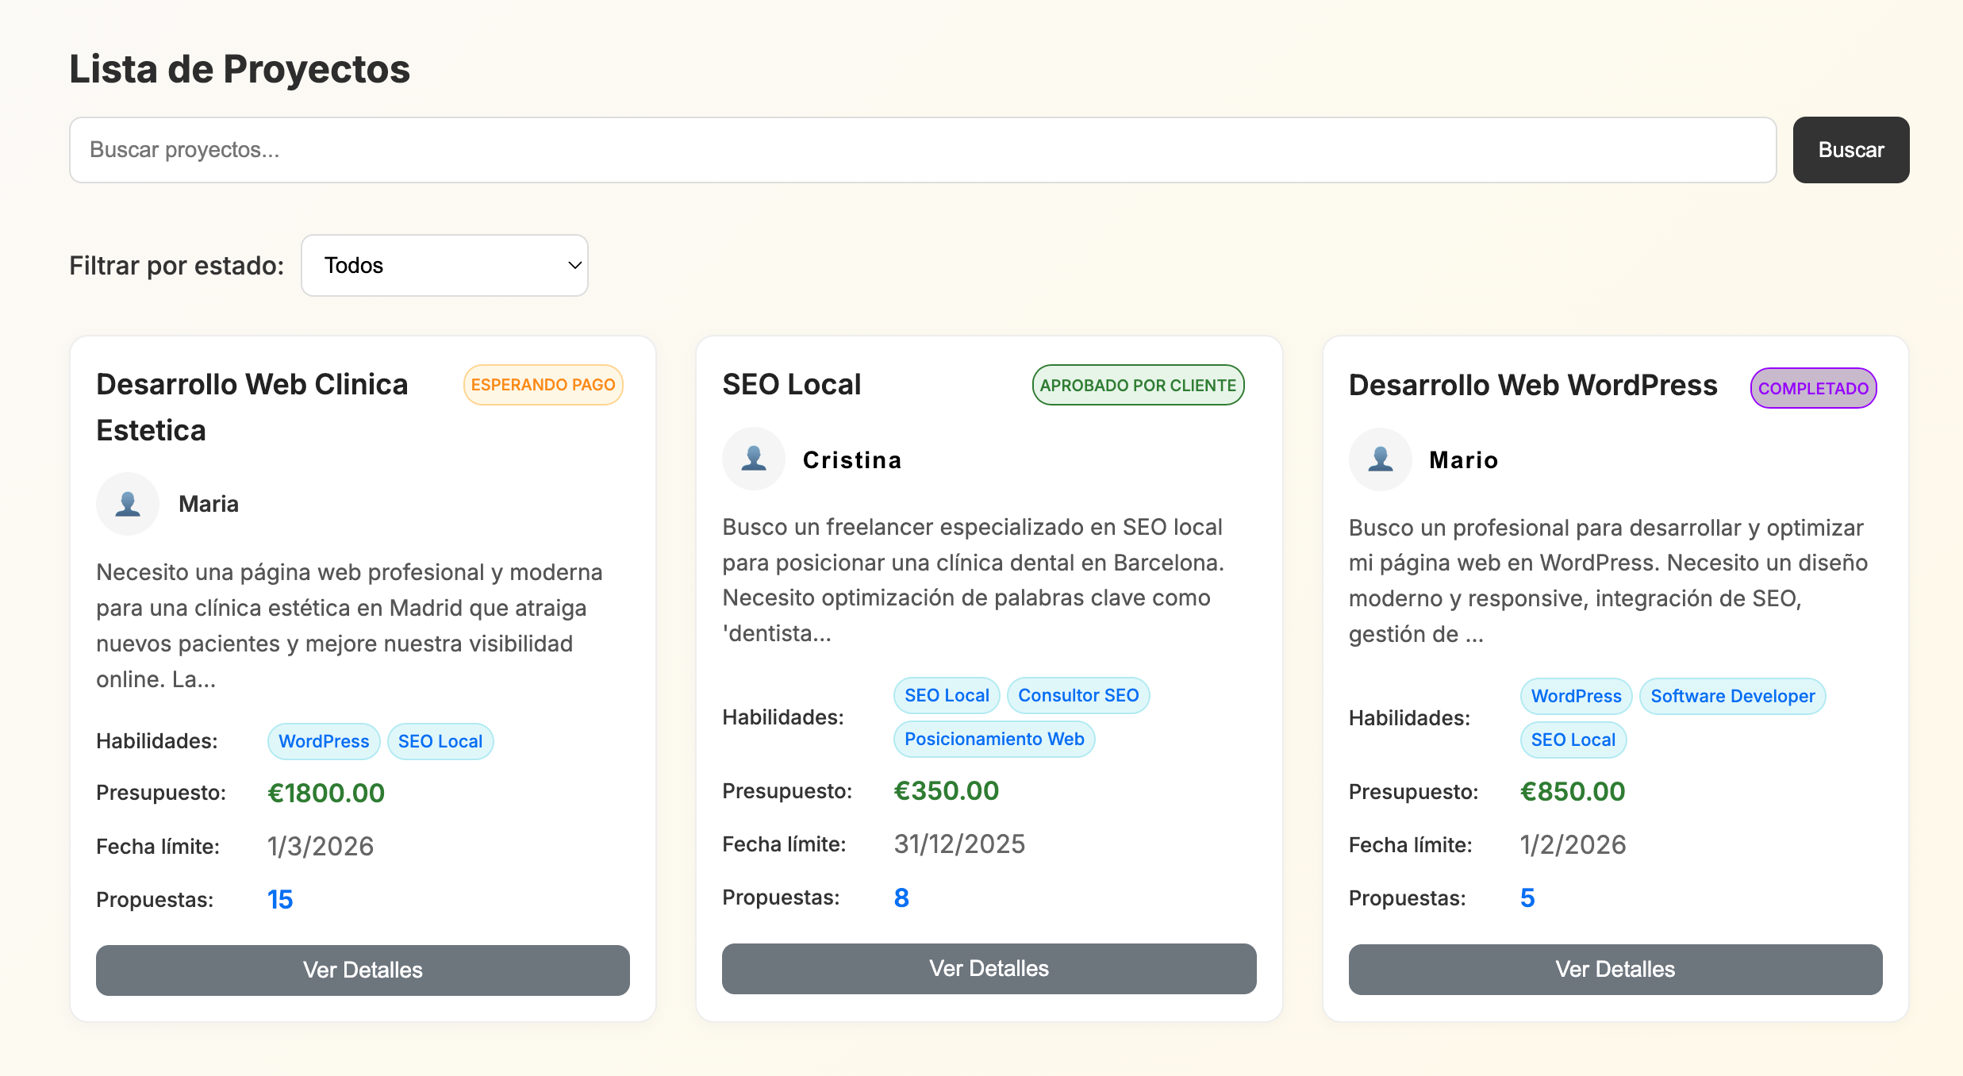Click the APROBADO POR CLIENTE status badge
The height and width of the screenshot is (1076, 1963).
[x=1138, y=385]
